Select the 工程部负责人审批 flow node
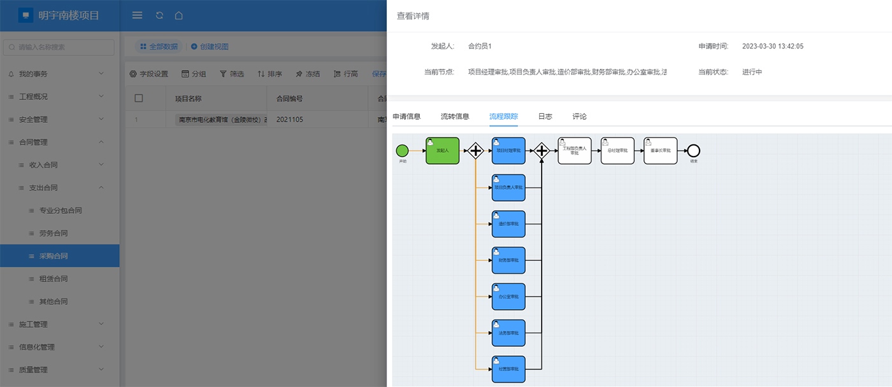Viewport: 892px width, 387px height. (x=575, y=151)
